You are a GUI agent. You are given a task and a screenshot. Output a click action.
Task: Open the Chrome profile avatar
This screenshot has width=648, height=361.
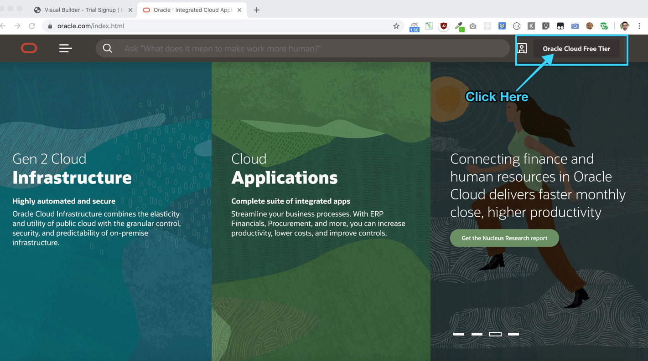(624, 26)
